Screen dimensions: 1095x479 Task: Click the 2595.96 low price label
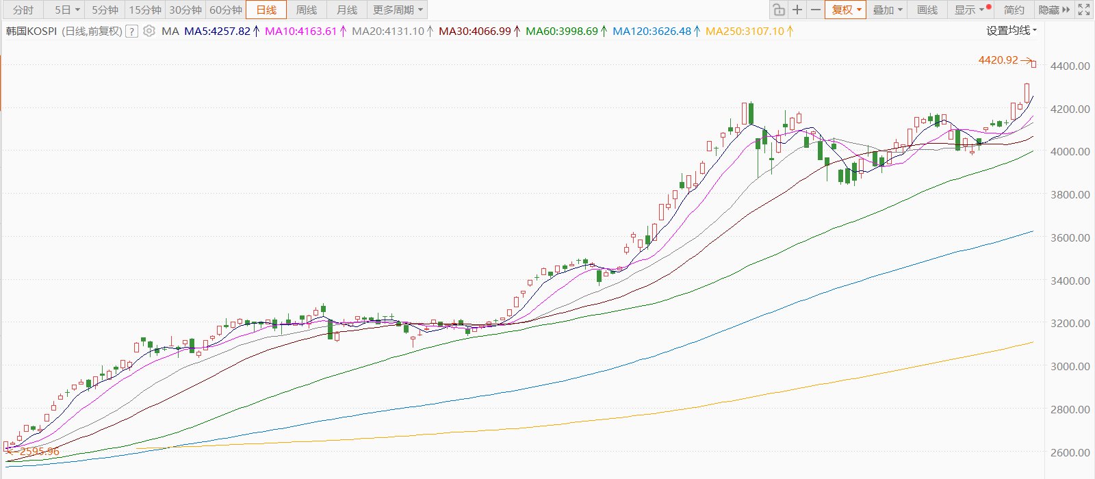tap(39, 451)
